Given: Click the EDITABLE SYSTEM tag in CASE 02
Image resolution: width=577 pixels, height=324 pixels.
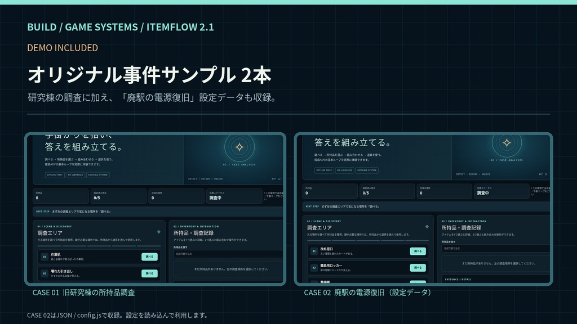Looking at the screenshot, I should point(367,170).
